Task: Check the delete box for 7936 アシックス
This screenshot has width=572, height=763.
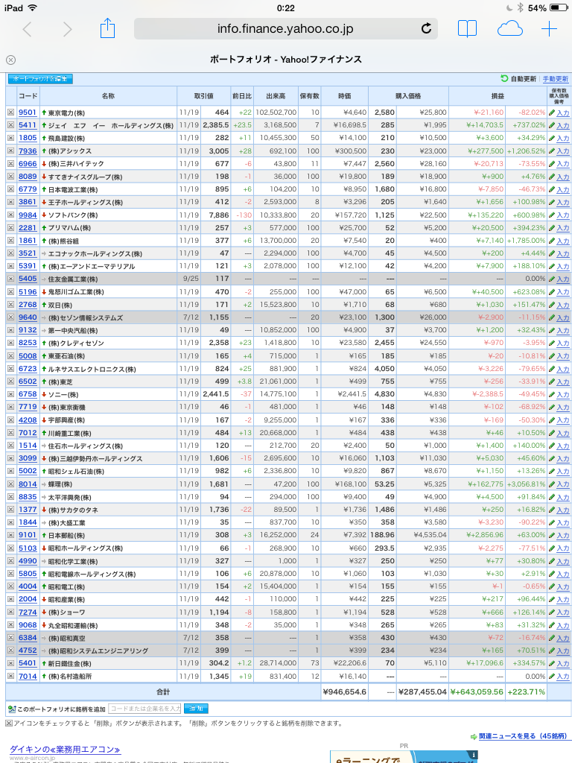Action: [x=10, y=151]
